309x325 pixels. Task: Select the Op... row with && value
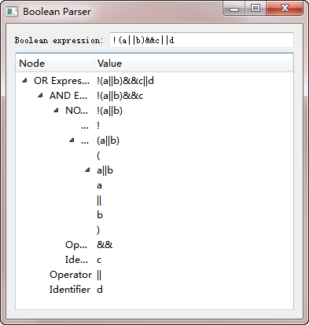click(x=154, y=245)
